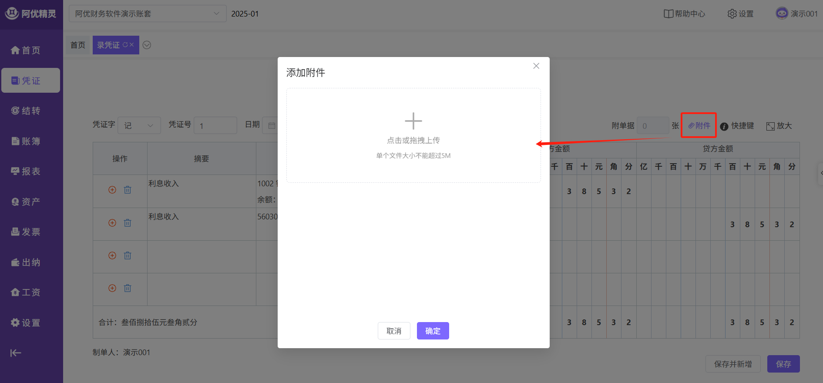Click the 确定 button in dialog

coord(433,331)
